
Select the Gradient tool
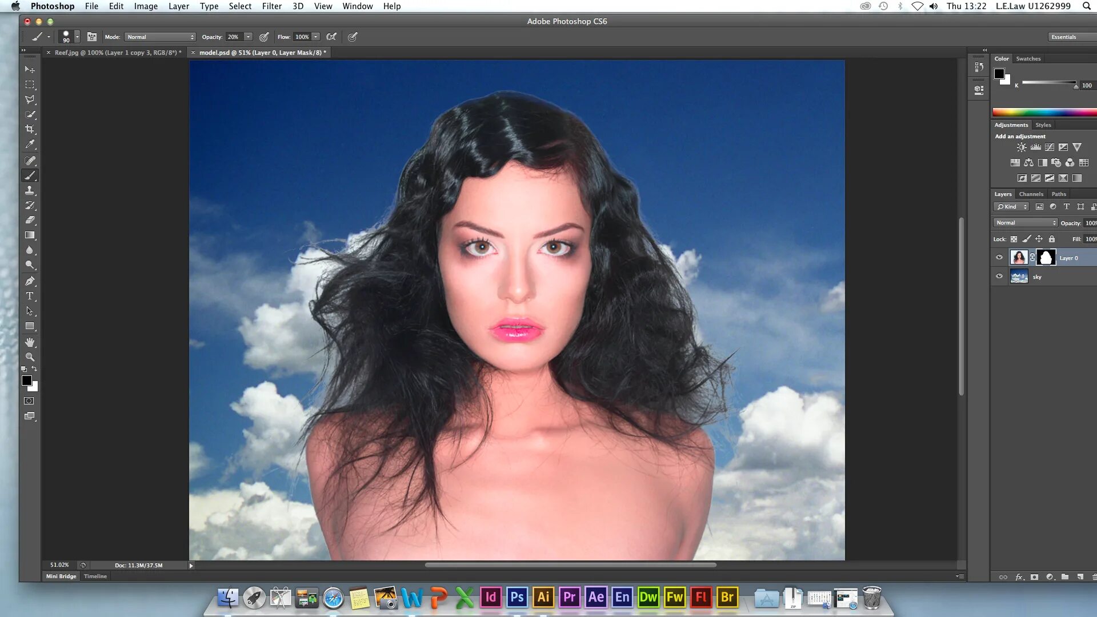pyautogui.click(x=30, y=235)
